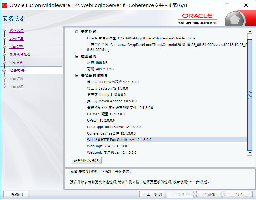This screenshot has width=256, height=200.
Task: Click the 取消 cancel button
Action: tap(239, 194)
